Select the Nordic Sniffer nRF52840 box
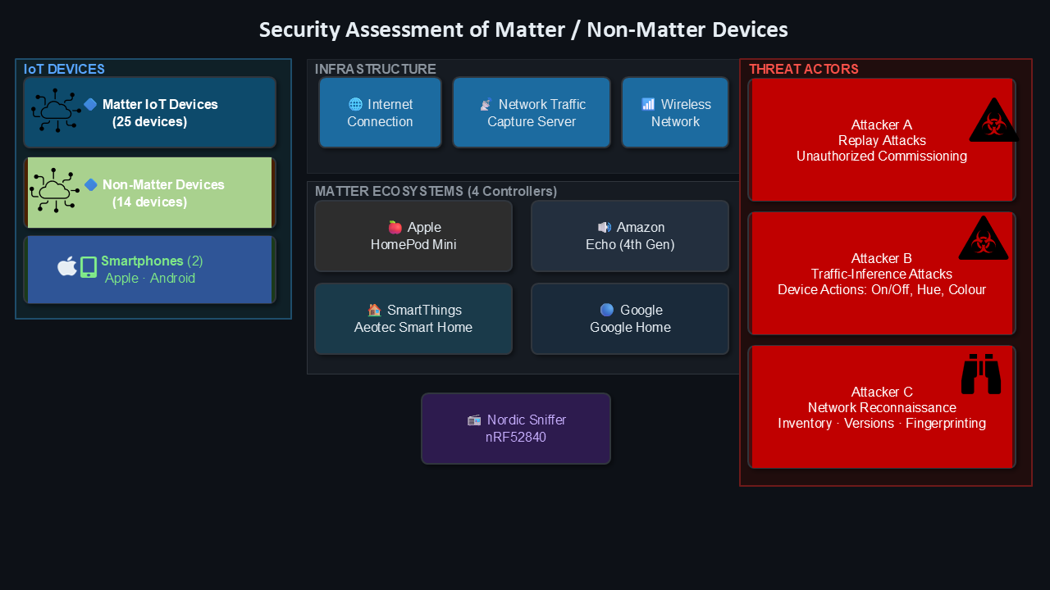Image resolution: width=1050 pixels, height=590 pixels. pos(516,429)
